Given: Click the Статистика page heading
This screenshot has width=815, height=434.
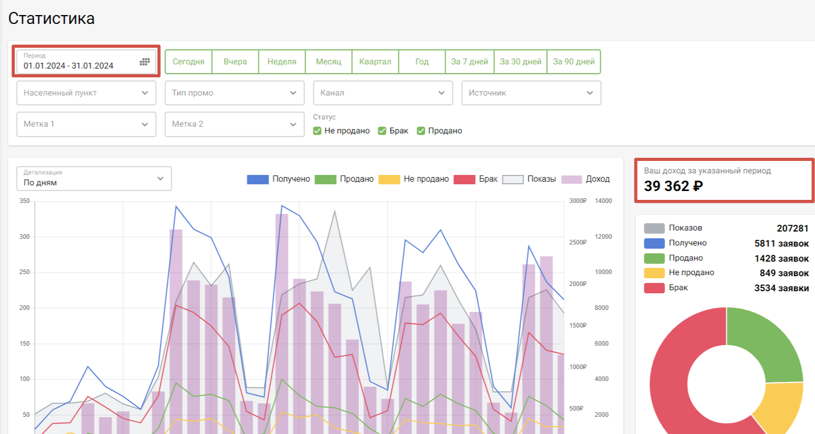Looking at the screenshot, I should click(51, 19).
